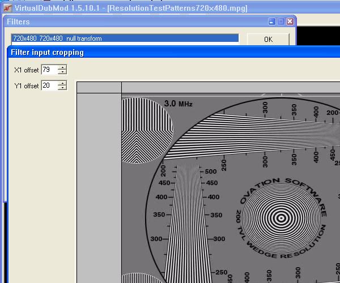Click the disabled maximize button on Filters dialog
Viewport: 340px width, 283px height.
(x=281, y=22)
